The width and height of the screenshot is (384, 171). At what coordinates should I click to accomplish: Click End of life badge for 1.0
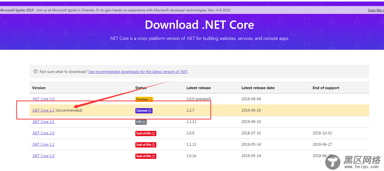pos(146,156)
